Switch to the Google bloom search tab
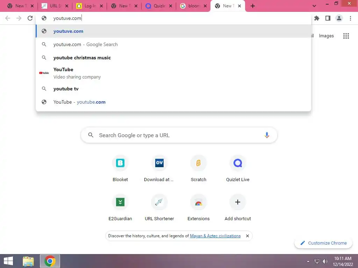This screenshot has height=268, width=358. point(194,6)
